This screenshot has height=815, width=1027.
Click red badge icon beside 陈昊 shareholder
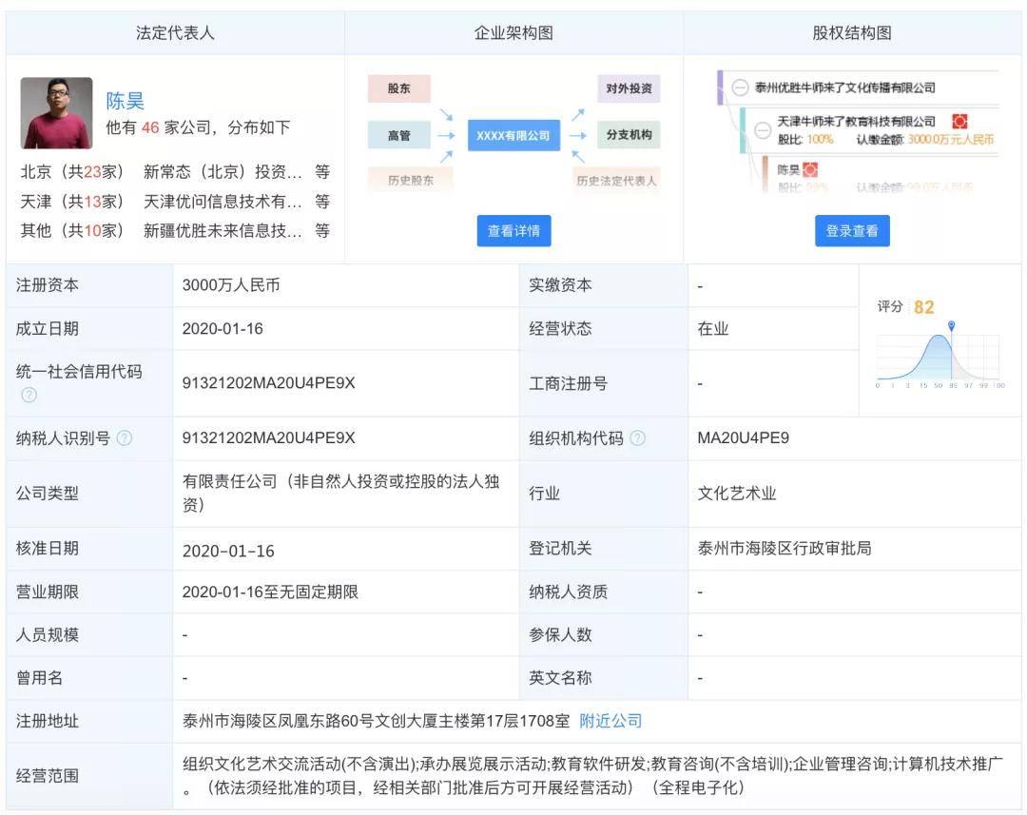pyautogui.click(x=811, y=169)
